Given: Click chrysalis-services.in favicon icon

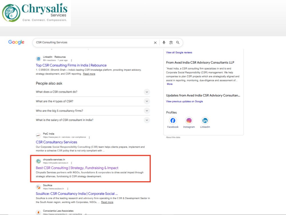Looking at the screenshot, I should click(38, 161).
